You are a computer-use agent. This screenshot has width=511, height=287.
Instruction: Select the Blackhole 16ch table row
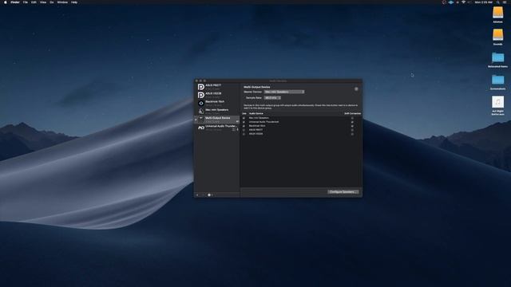pyautogui.click(x=301, y=126)
